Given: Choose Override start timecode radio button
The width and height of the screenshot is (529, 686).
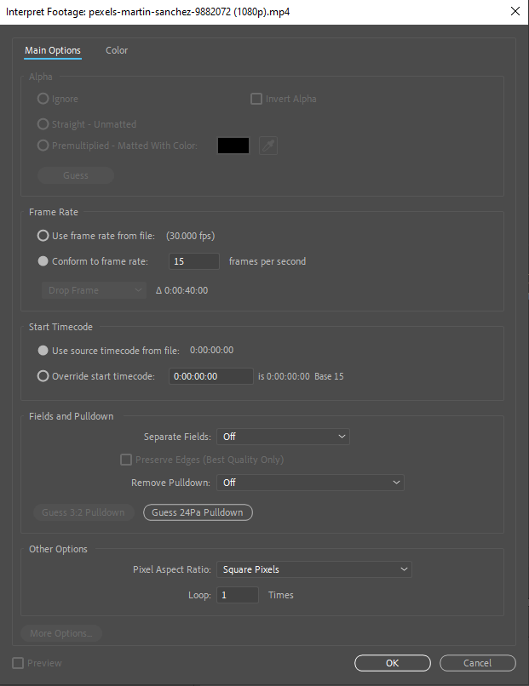Looking at the screenshot, I should [43, 376].
